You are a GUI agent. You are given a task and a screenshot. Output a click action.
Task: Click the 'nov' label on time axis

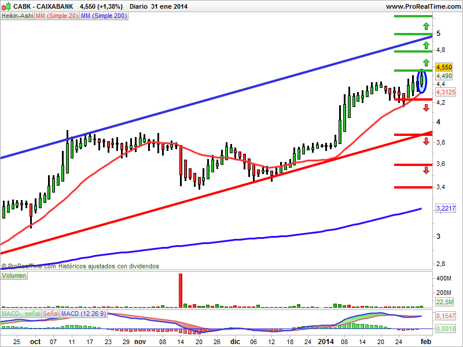[140, 342]
